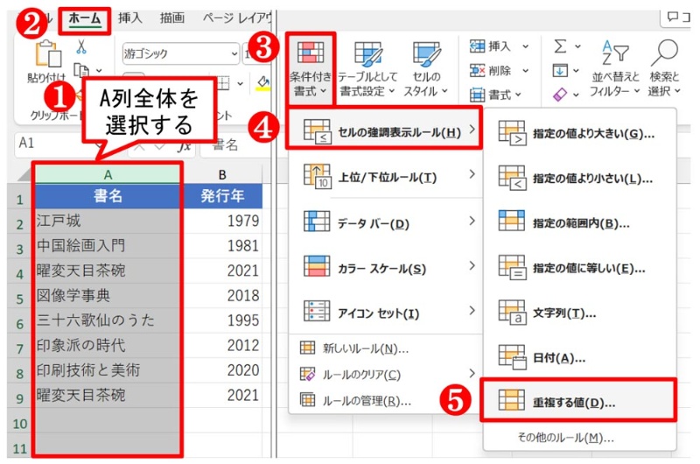Click the AutoSum sigma icon

tap(560, 46)
